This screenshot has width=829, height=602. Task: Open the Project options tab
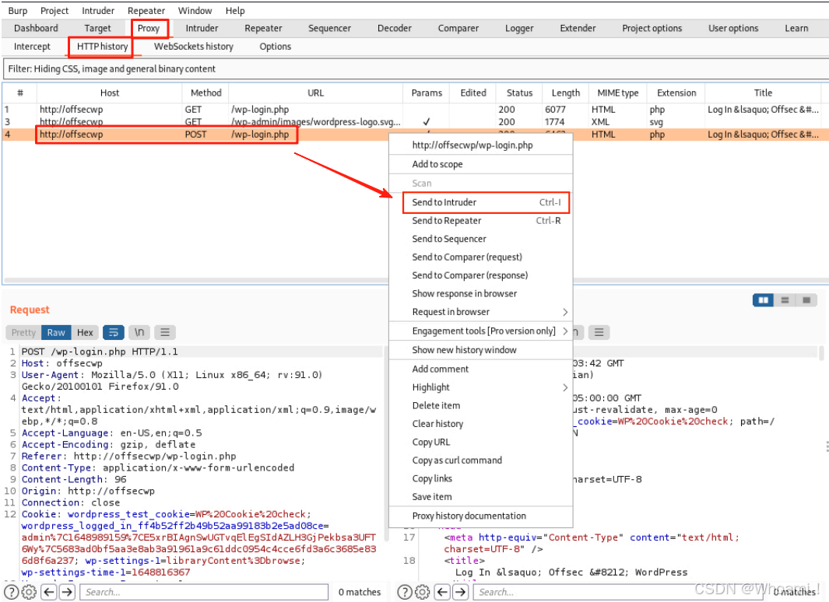[x=652, y=29]
